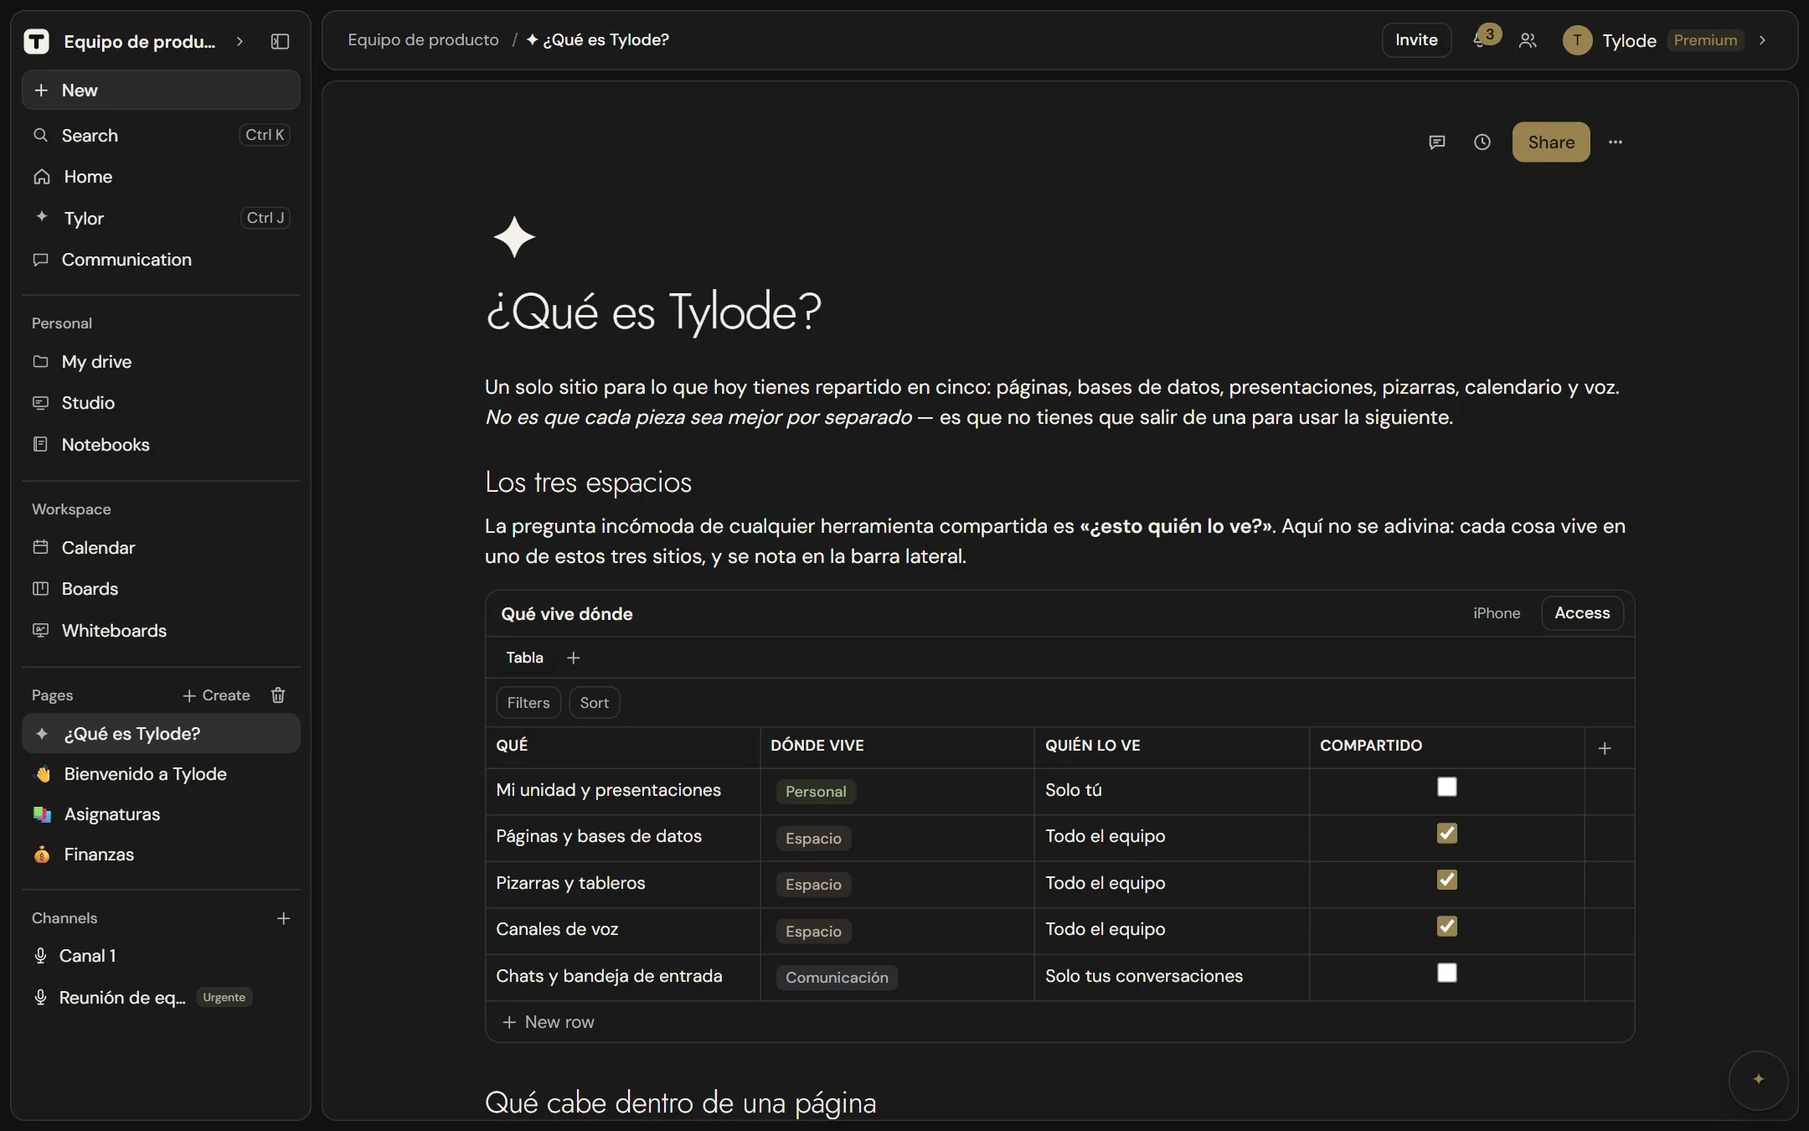Uncheck Compartido for Pizarras y tableros

[1446, 880]
